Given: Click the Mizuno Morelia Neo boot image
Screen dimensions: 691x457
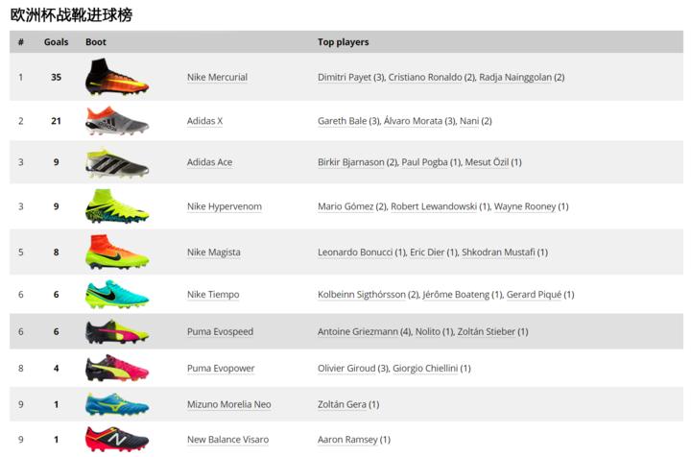Looking at the screenshot, I should pyautogui.click(x=116, y=404).
